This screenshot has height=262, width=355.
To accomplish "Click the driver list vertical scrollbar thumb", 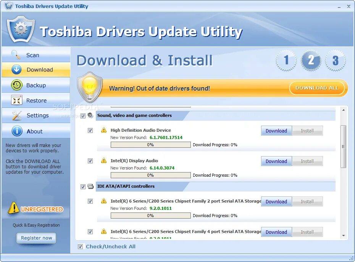I will (x=344, y=147).
